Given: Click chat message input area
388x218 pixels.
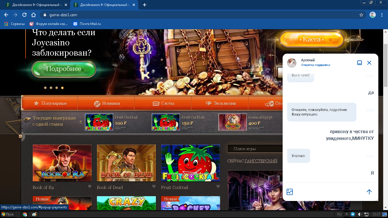Looking at the screenshot, I should pyautogui.click(x=329, y=192).
